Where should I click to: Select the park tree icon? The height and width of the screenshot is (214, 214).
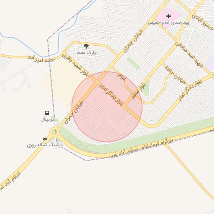tap(86, 46)
